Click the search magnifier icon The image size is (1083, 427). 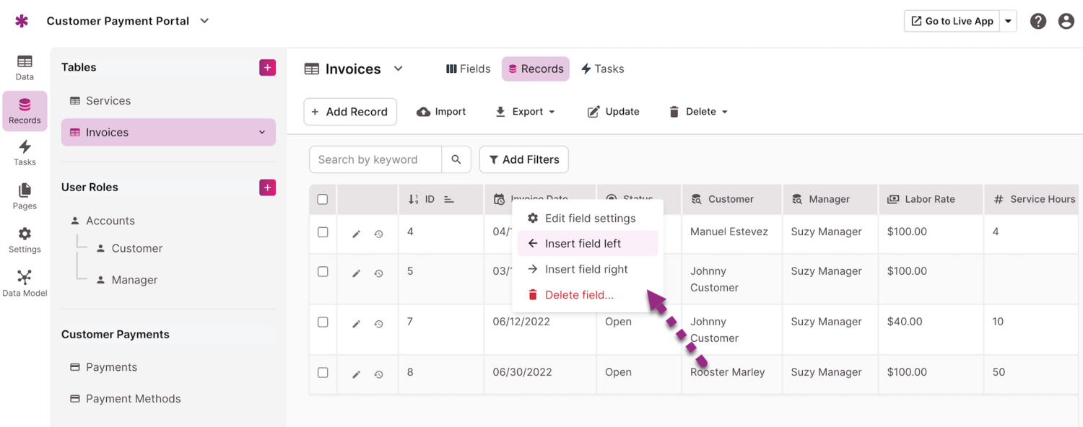click(x=456, y=159)
